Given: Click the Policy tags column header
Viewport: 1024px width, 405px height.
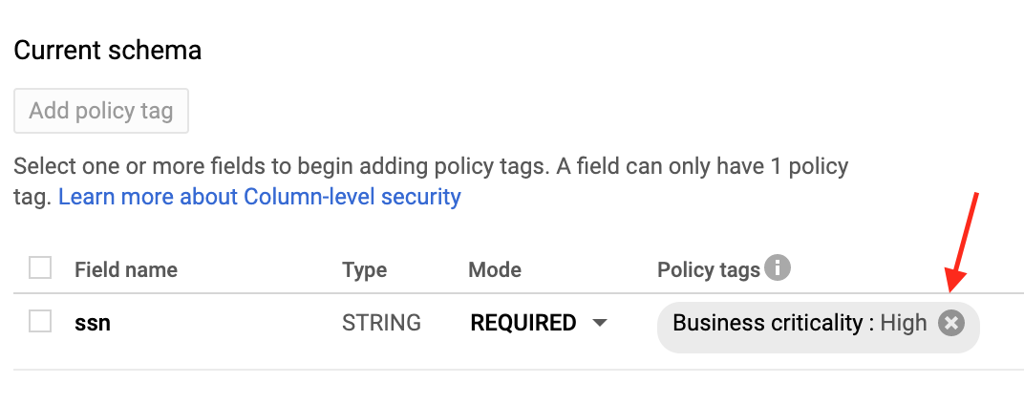Looking at the screenshot, I should (x=708, y=269).
